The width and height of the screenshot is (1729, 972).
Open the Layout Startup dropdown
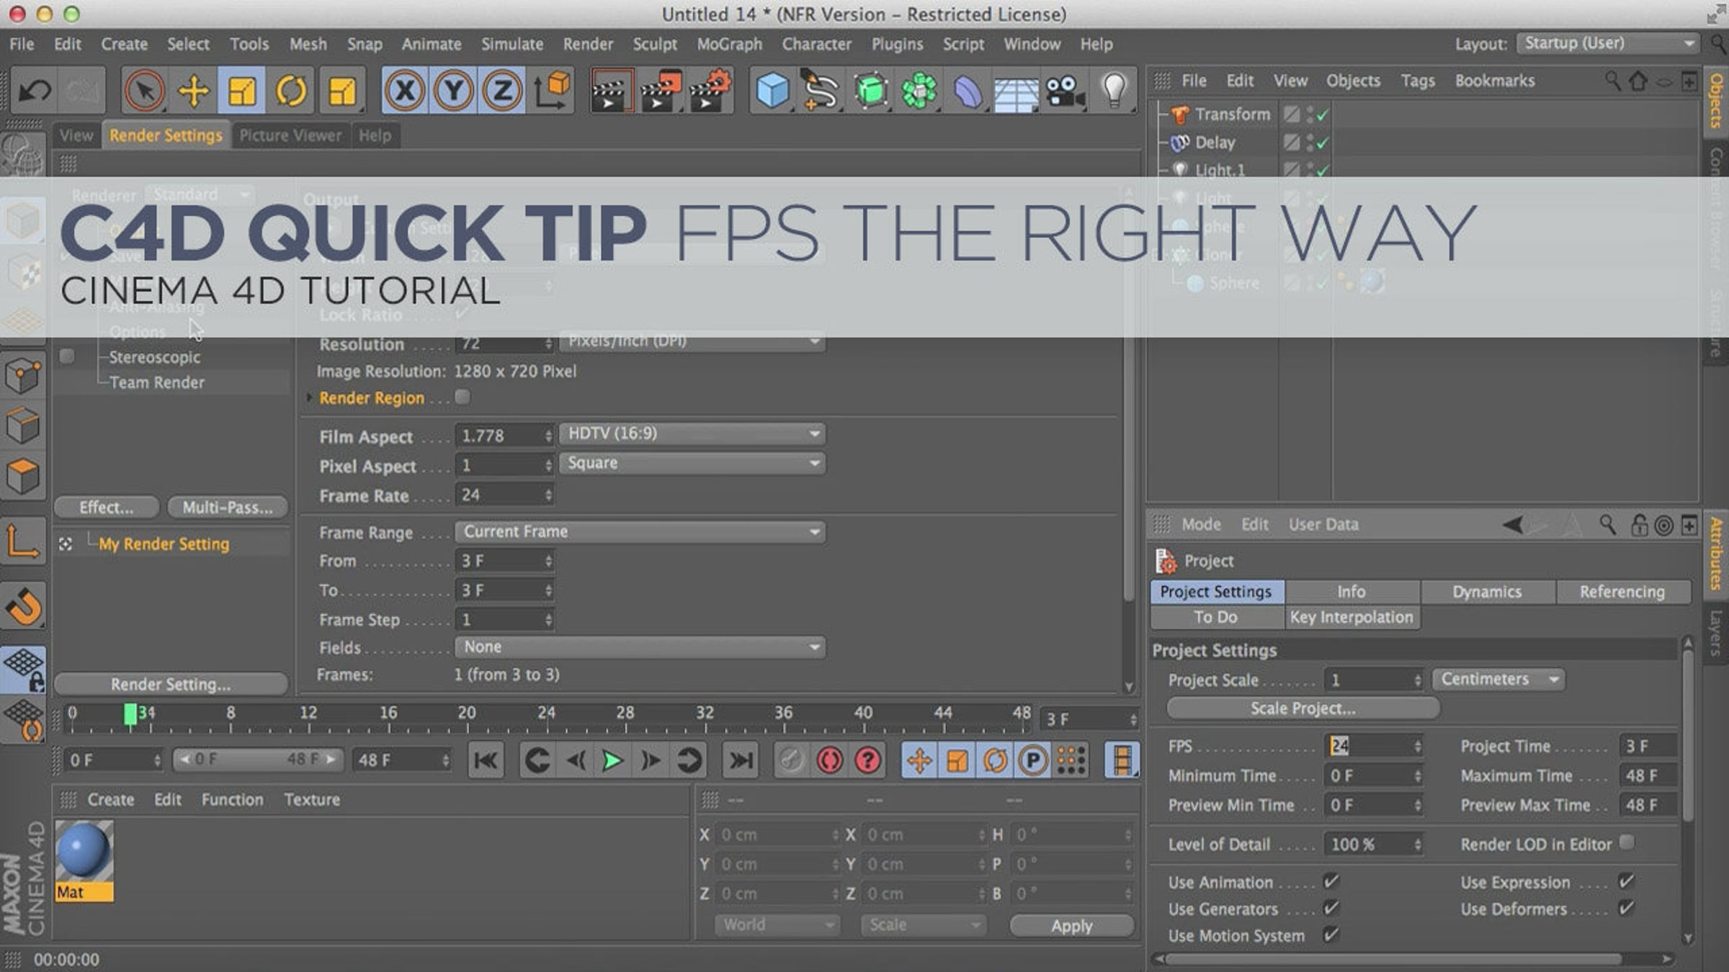pyautogui.click(x=1608, y=43)
